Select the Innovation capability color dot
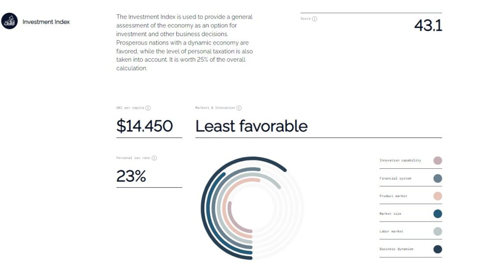The image size is (482, 269). tap(437, 160)
